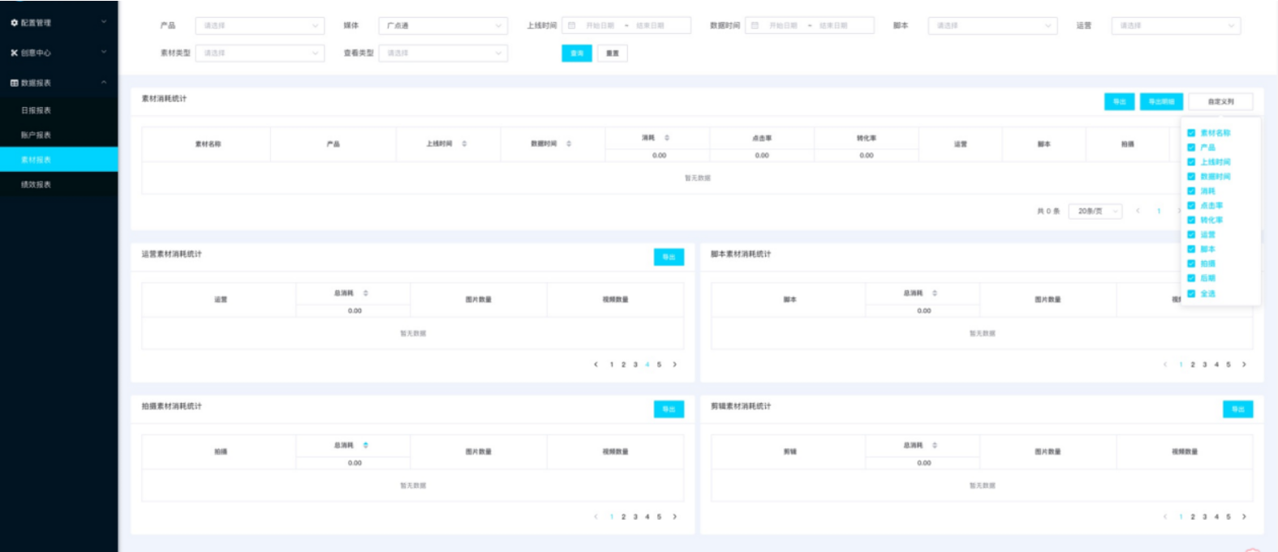The width and height of the screenshot is (1278, 552).
Task: Go to page 2 in 拍摄素材消耗统计
Action: coord(623,516)
